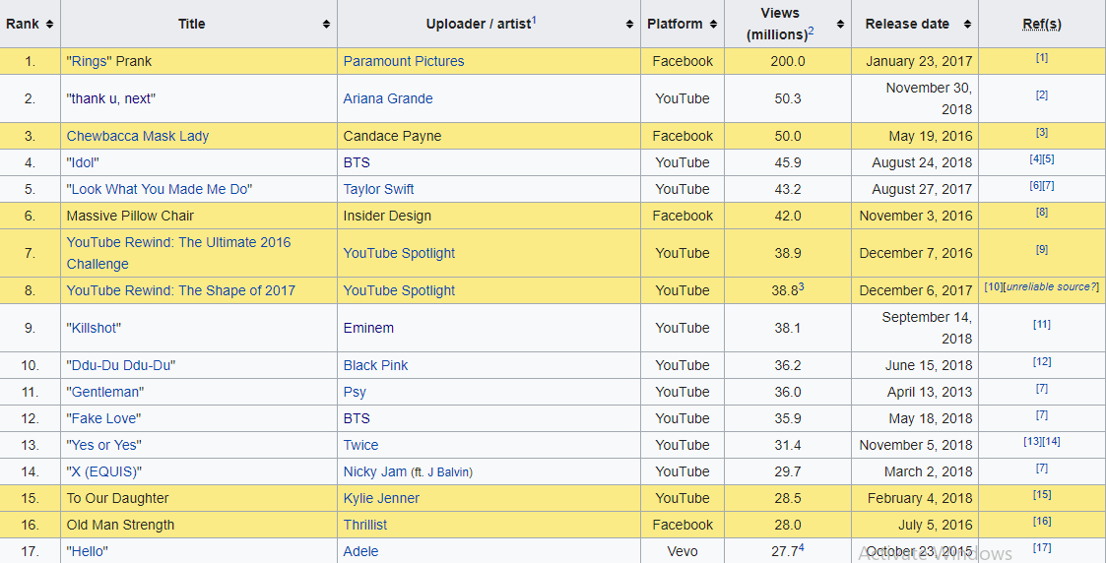Open "thank u, next" title link
The height and width of the screenshot is (563, 1106).
point(110,98)
